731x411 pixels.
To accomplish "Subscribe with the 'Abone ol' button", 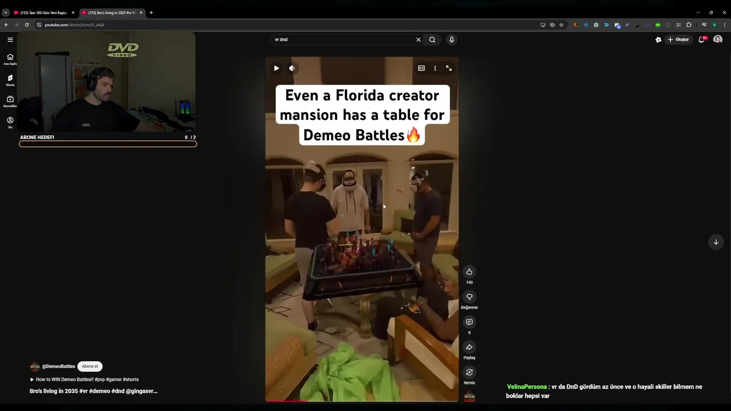I will point(90,366).
